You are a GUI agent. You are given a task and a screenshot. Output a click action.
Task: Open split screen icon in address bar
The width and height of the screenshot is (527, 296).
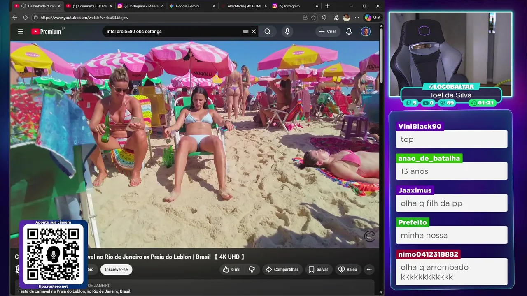(x=305, y=18)
